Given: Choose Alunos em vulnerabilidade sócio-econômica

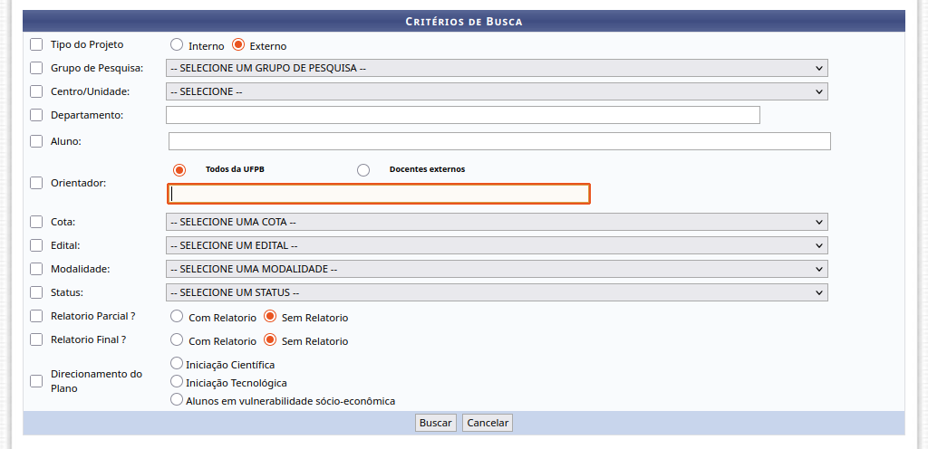Looking at the screenshot, I should tap(177, 400).
